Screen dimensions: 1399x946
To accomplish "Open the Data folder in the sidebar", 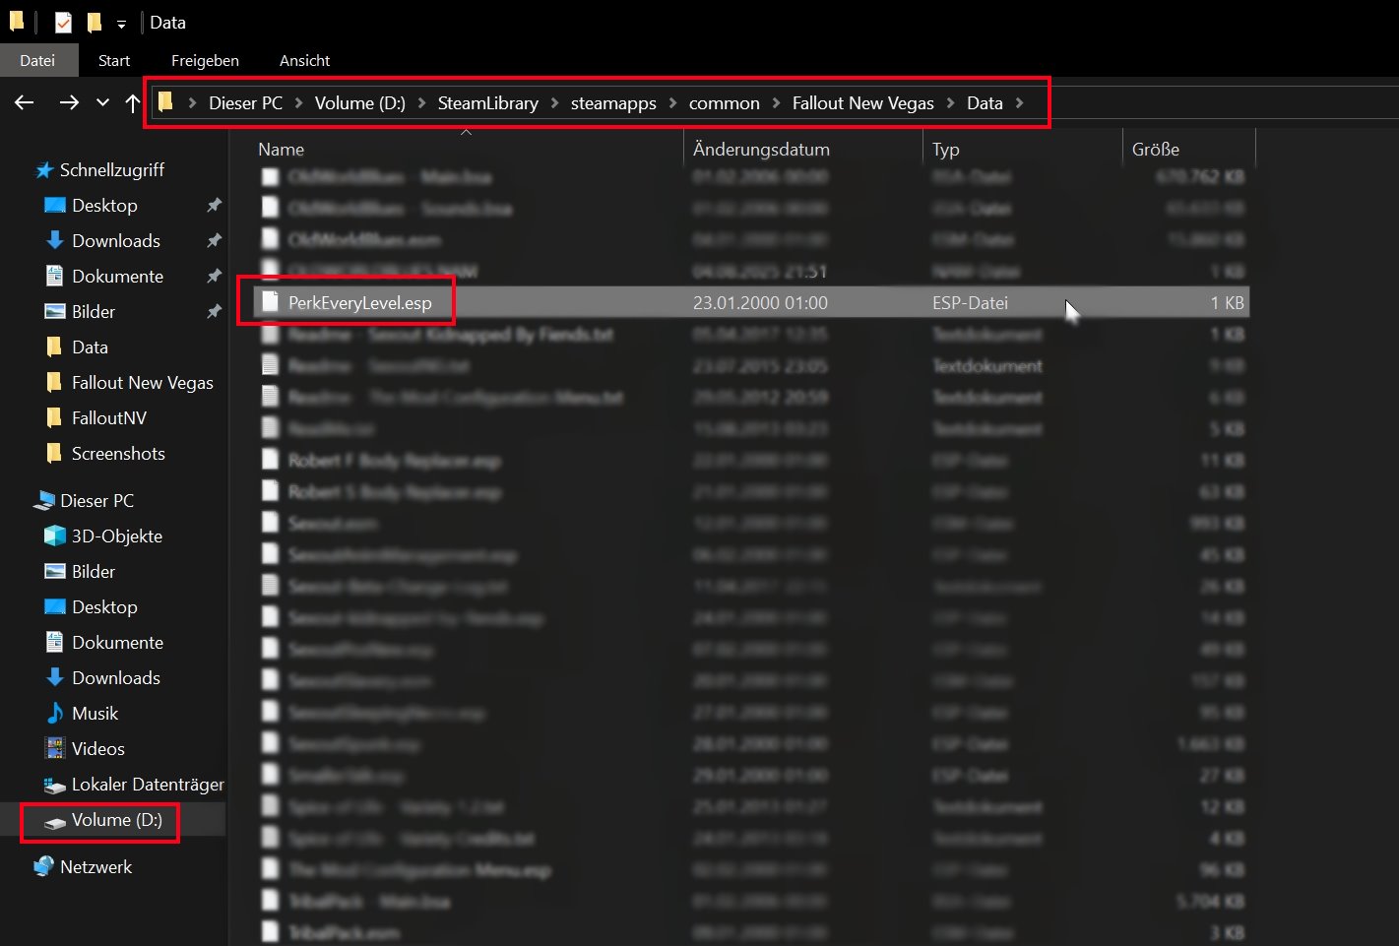I will pyautogui.click(x=90, y=347).
